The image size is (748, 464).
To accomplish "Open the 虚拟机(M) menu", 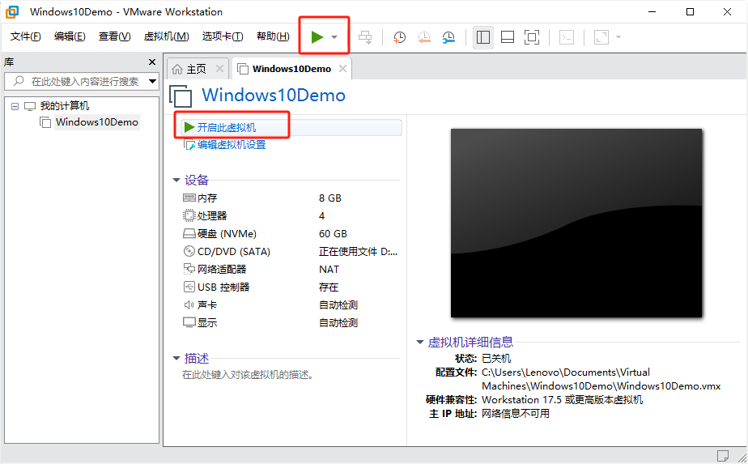I will pos(166,36).
